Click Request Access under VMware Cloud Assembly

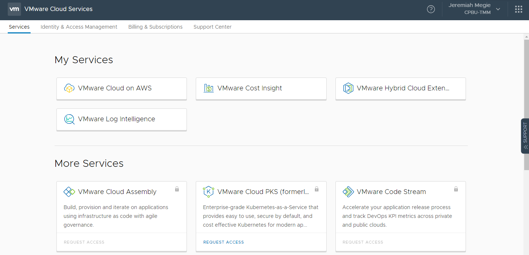tap(84, 242)
